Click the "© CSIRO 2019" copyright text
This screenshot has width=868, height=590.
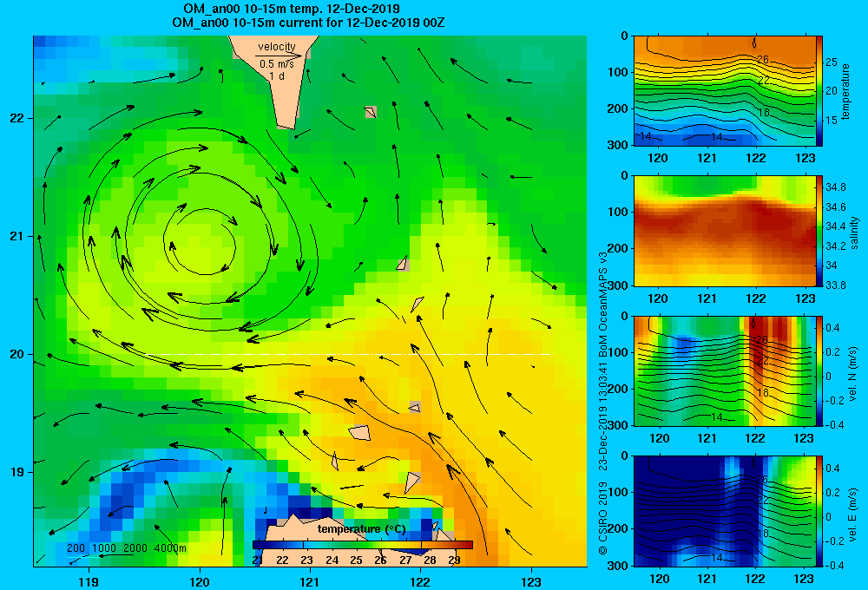pos(603,518)
